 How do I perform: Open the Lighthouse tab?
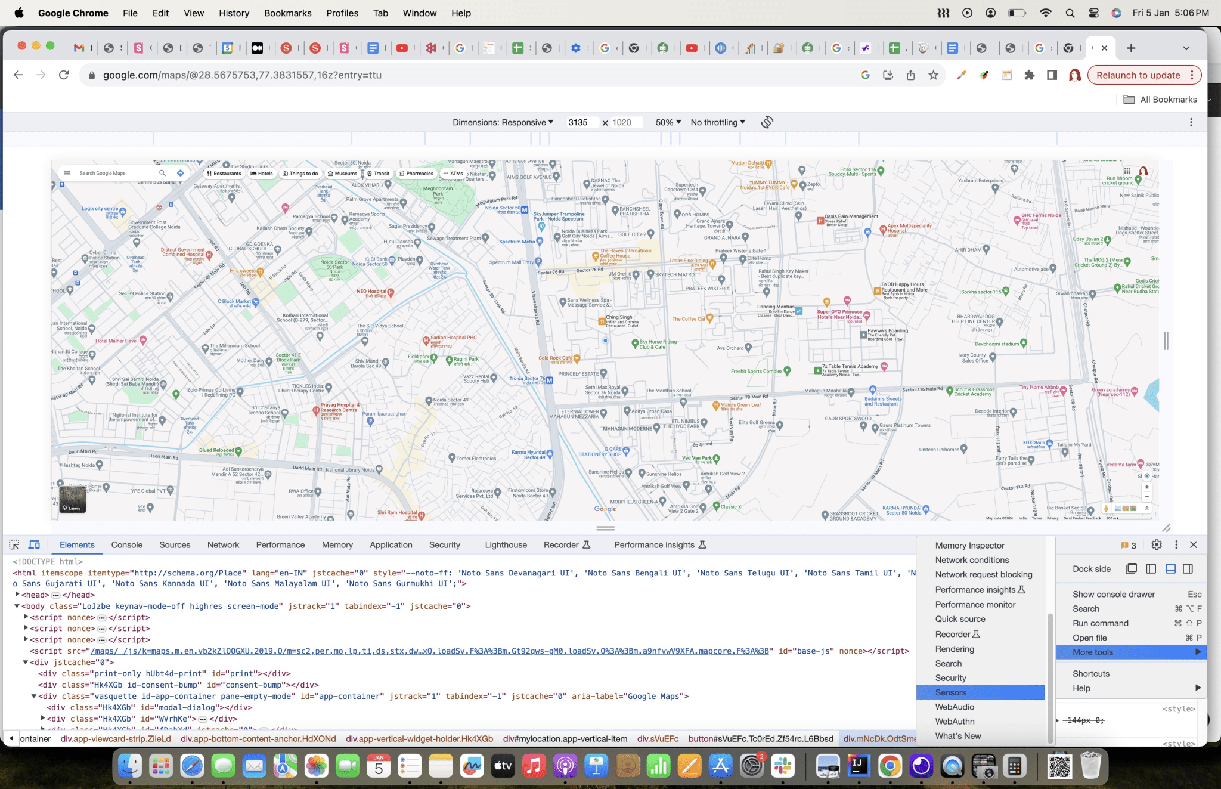click(x=506, y=544)
